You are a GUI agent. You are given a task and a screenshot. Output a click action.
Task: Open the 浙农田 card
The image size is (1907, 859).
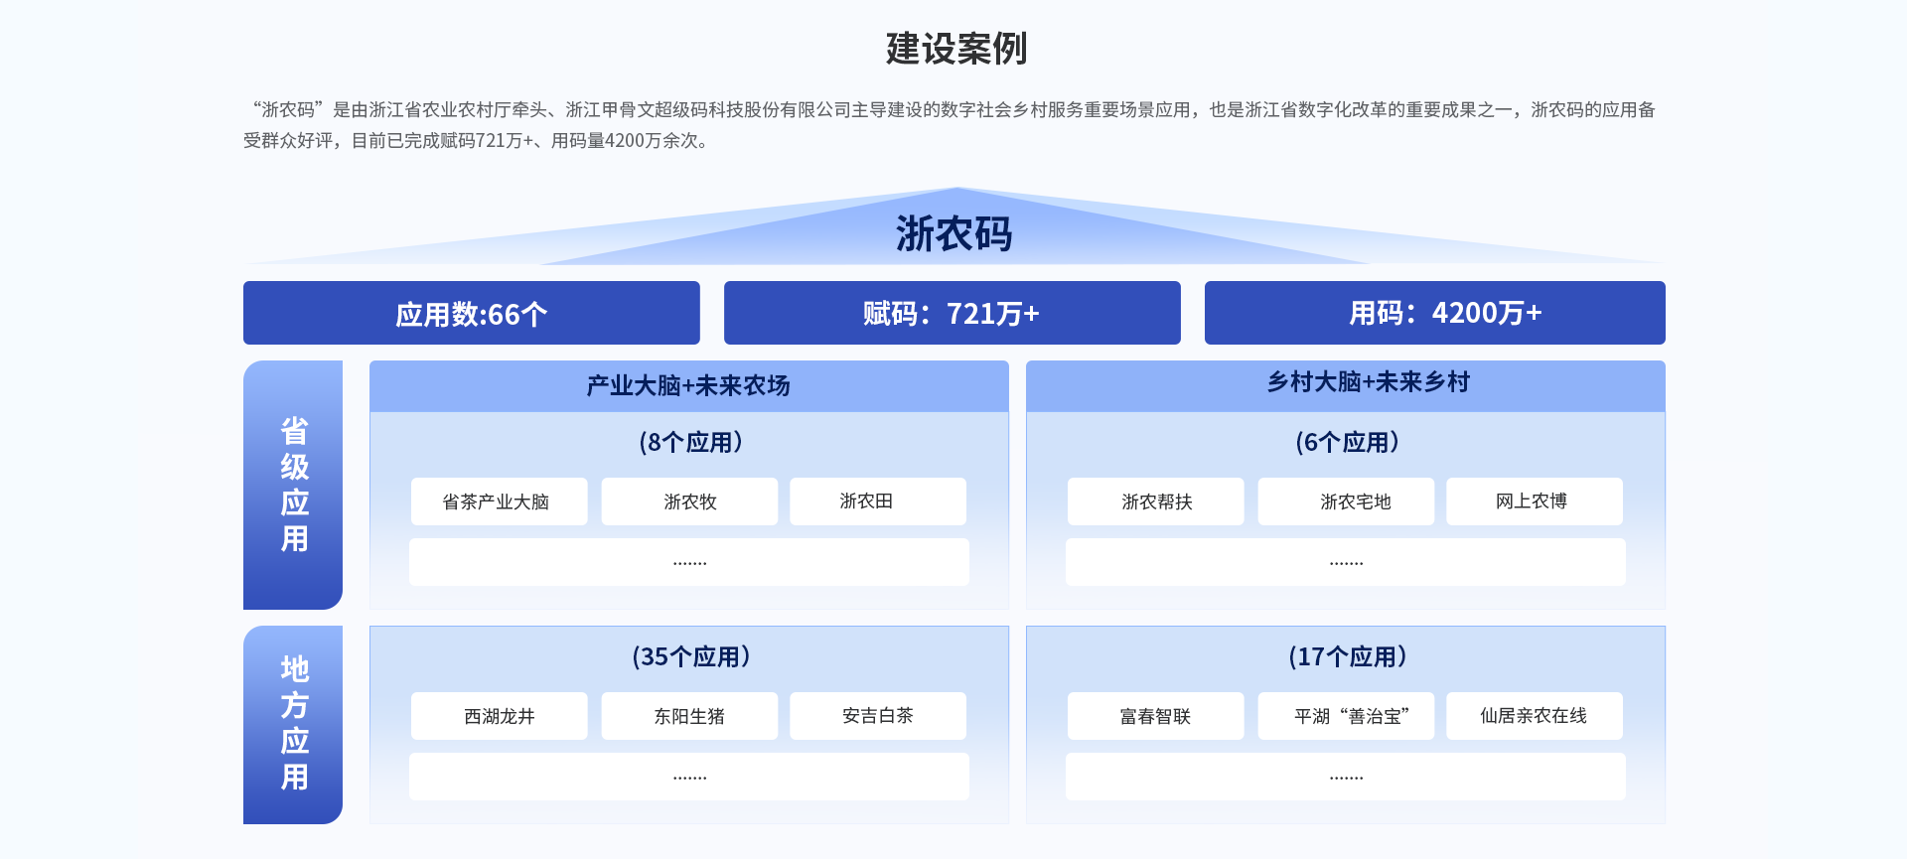878,501
